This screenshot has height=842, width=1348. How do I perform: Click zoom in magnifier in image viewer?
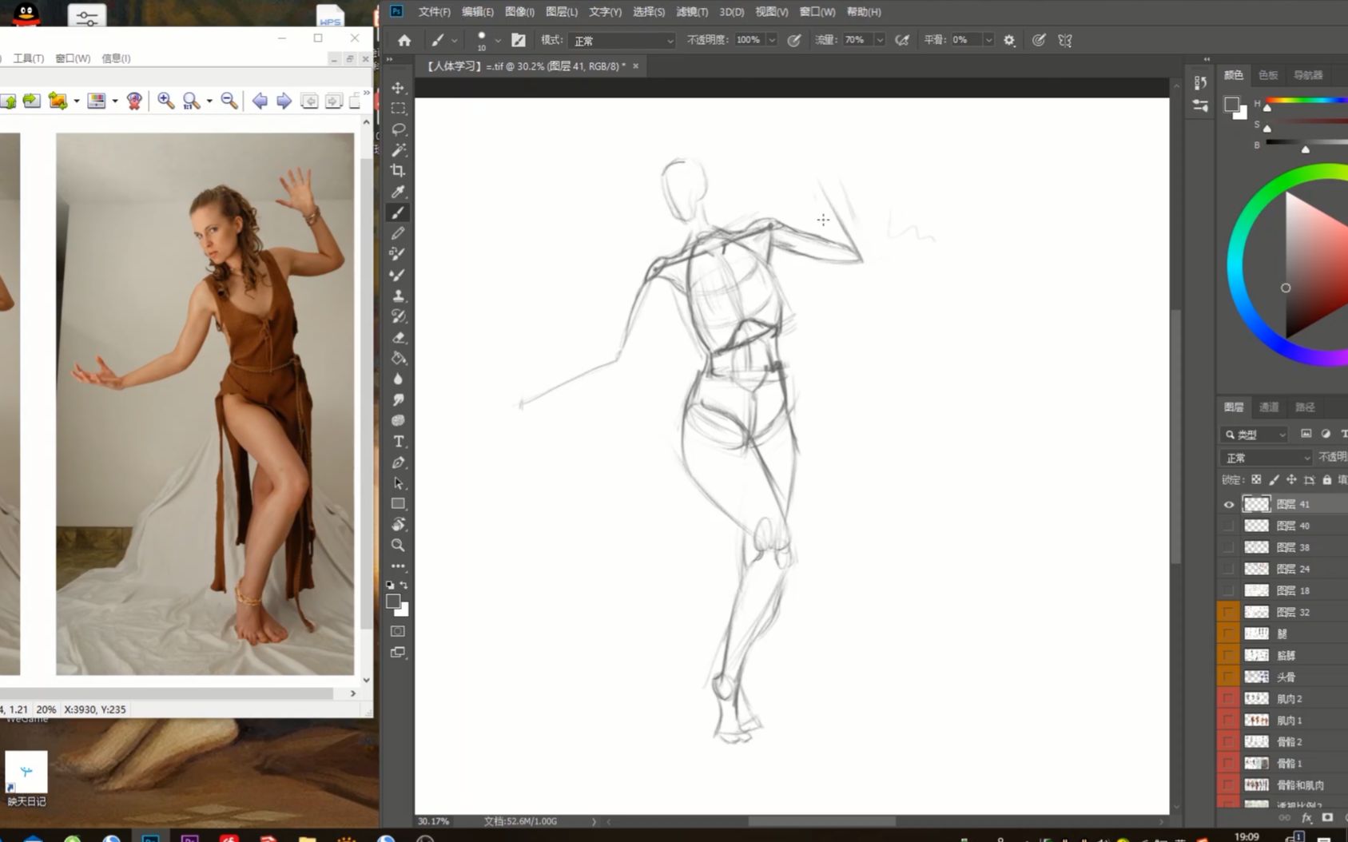tap(165, 100)
